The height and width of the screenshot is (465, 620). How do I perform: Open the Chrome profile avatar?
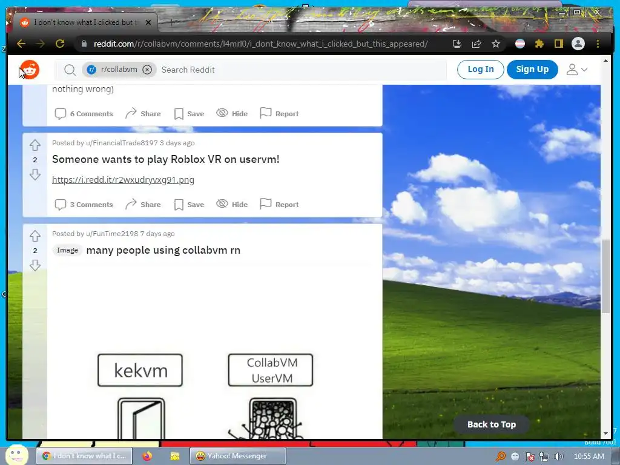click(578, 44)
